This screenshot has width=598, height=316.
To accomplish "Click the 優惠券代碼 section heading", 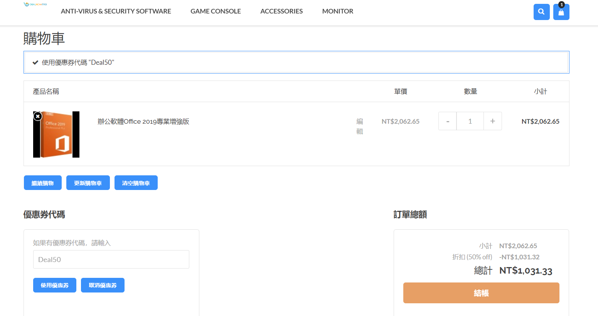I will pyautogui.click(x=44, y=215).
